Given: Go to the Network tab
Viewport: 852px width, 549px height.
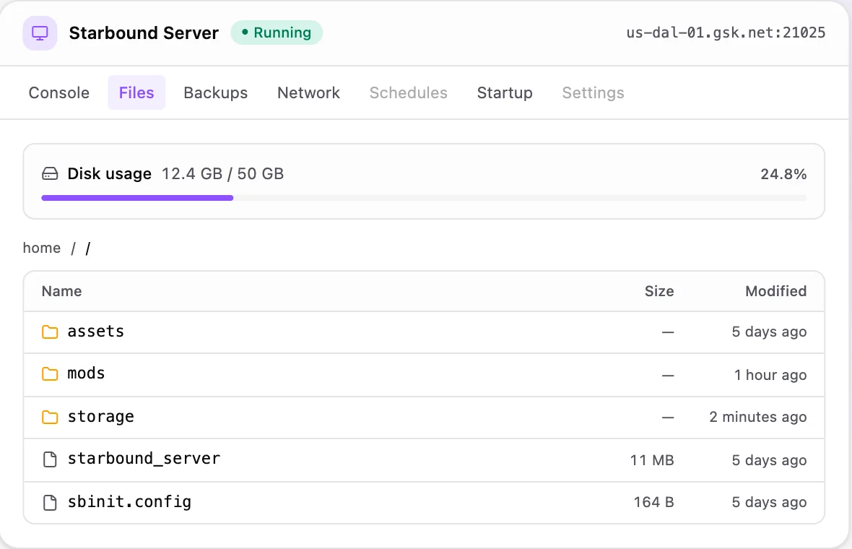Looking at the screenshot, I should click(308, 92).
